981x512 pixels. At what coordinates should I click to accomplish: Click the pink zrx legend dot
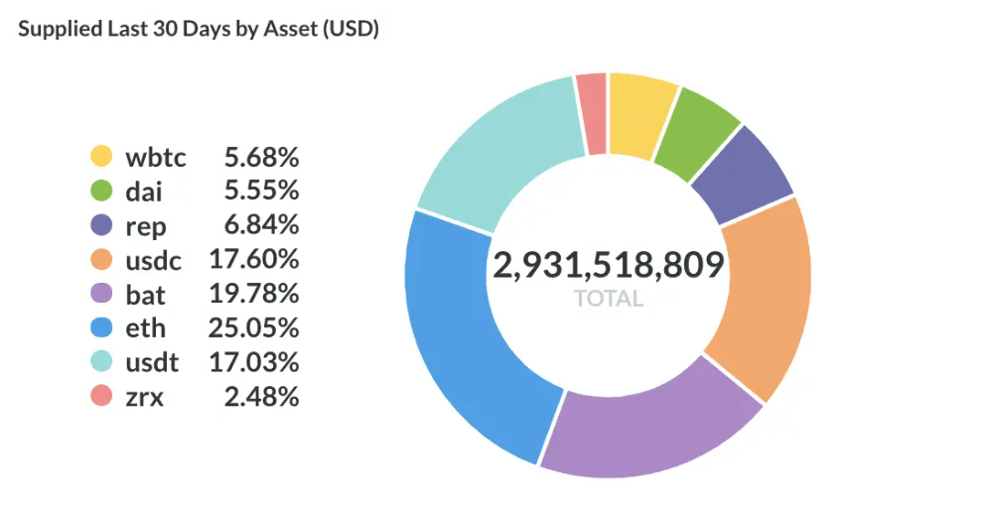[101, 397]
